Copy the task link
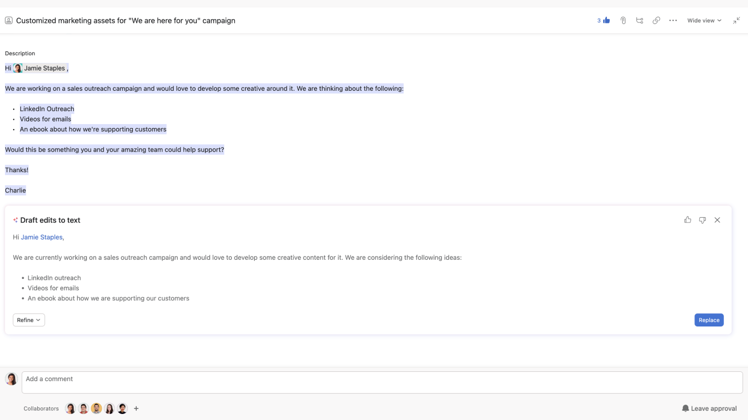Viewport: 748px width, 420px height. pyautogui.click(x=656, y=20)
